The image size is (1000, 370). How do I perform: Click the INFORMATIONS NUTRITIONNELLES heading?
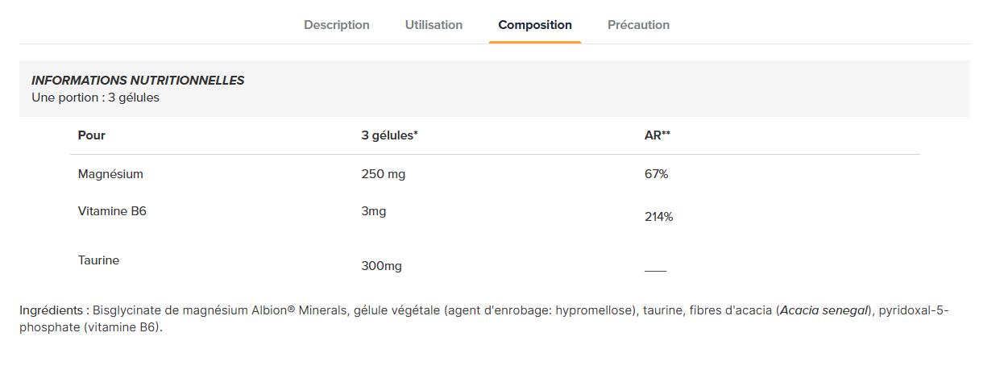[x=138, y=81]
